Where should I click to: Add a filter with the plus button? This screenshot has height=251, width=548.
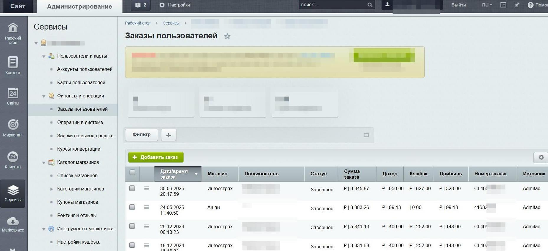click(169, 135)
